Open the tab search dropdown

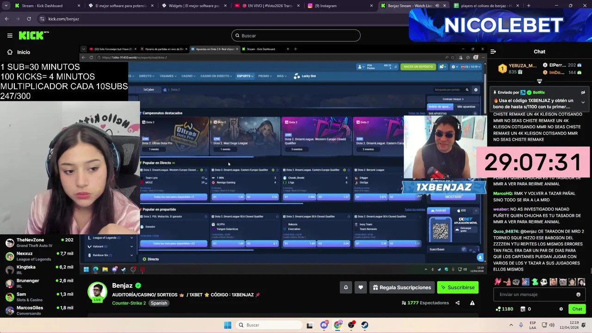coord(6,6)
